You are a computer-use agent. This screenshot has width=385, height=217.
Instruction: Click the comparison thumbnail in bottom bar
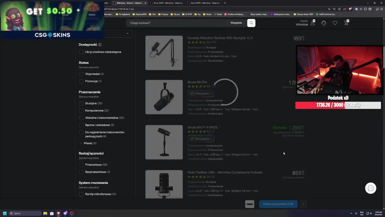tap(250, 204)
